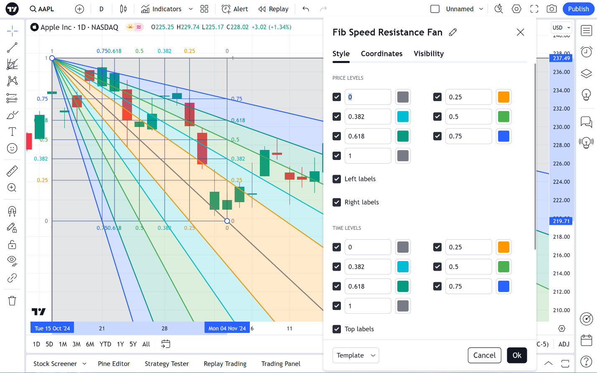Disable the Right labels checkbox
The width and height of the screenshot is (597, 373).
coord(337,202)
